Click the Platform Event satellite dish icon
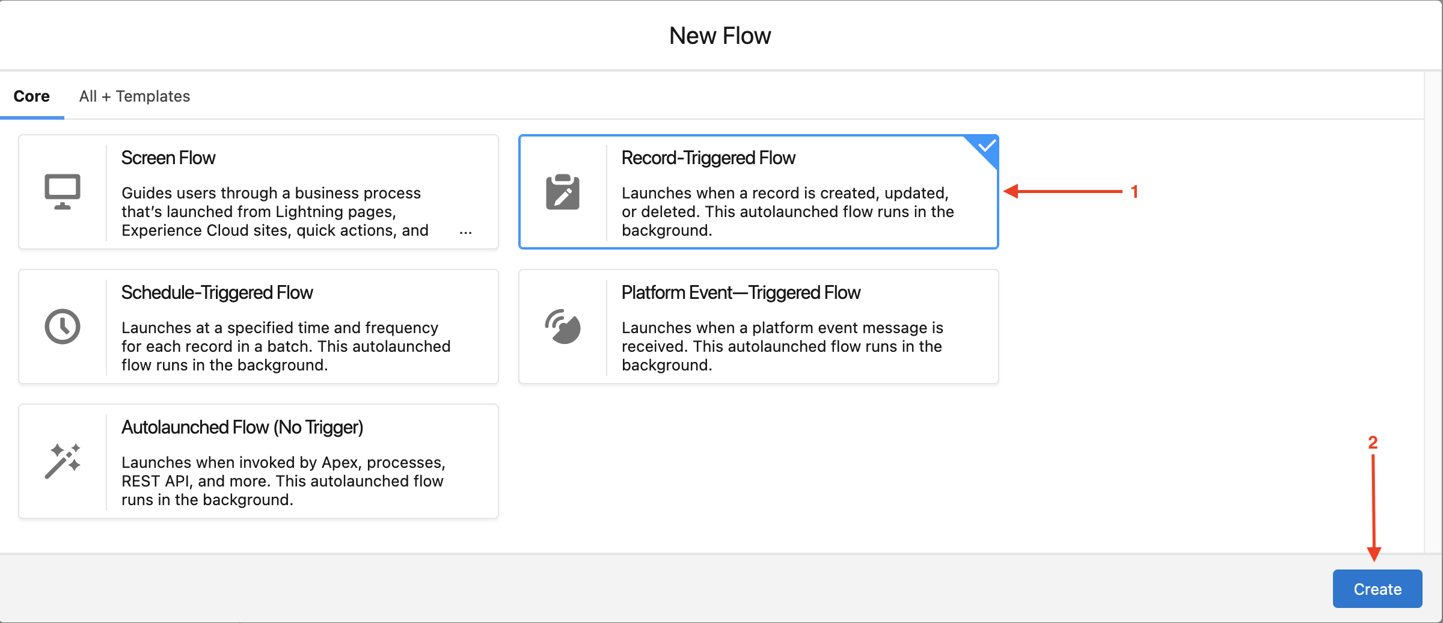1443x623 pixels. coord(563,327)
